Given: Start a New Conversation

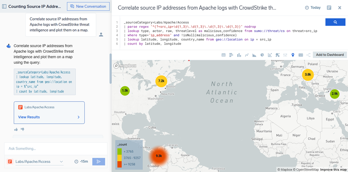Looking at the screenshot, I should (x=88, y=7).
